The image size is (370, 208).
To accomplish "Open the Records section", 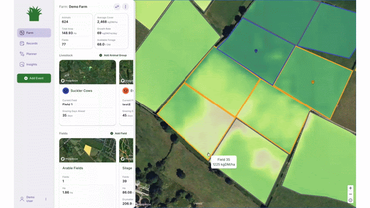I will pyautogui.click(x=32, y=43).
